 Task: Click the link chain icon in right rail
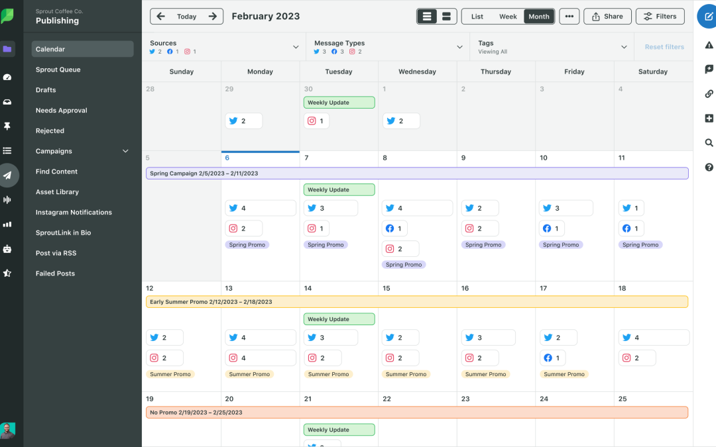point(709,94)
